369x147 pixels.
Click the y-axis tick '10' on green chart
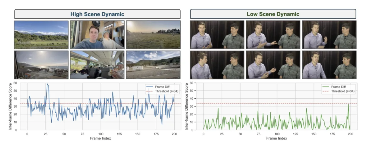pyautogui.click(x=191, y=122)
